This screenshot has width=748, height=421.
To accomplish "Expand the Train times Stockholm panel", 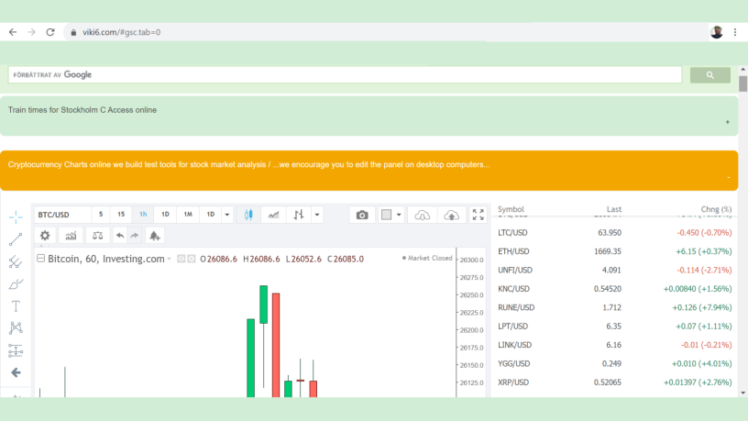I will click(728, 122).
